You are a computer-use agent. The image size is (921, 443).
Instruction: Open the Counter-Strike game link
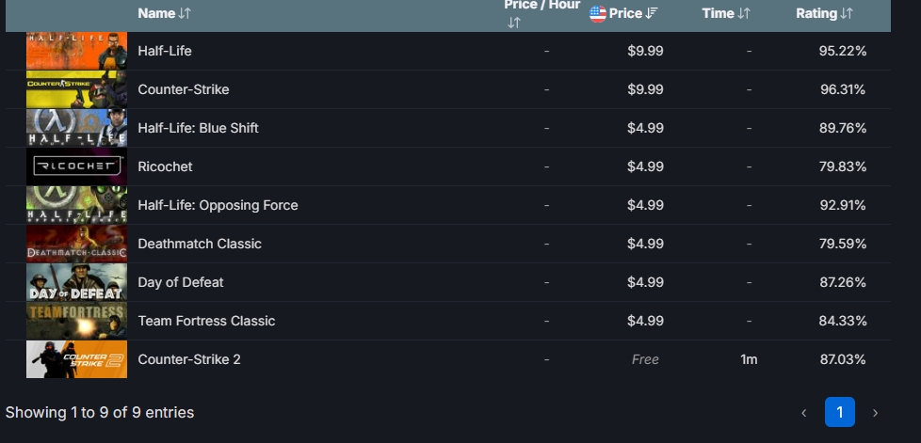click(184, 89)
